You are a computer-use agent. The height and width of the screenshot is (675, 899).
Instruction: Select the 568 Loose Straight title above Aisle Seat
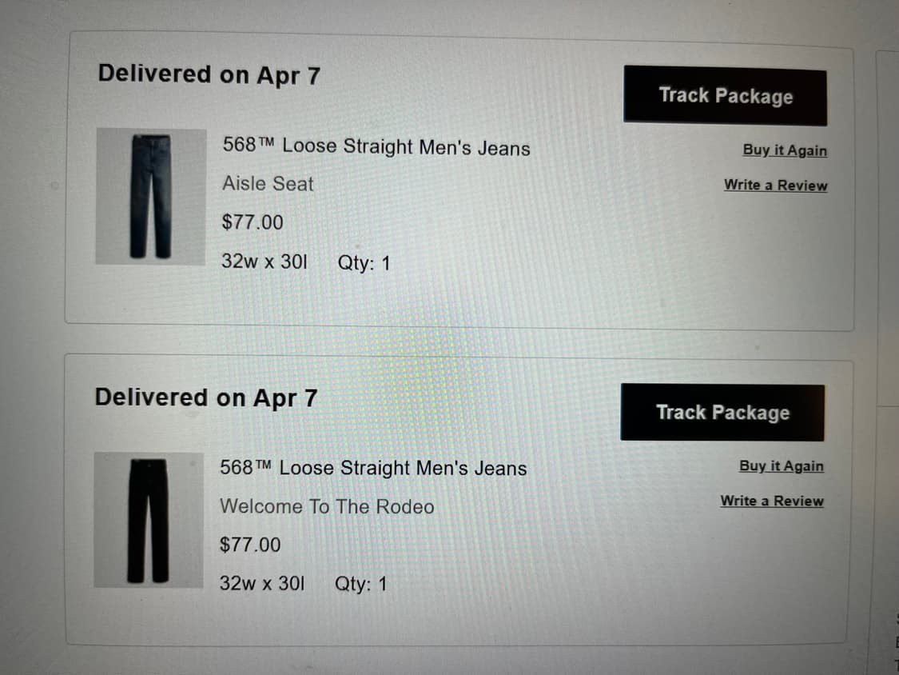[x=376, y=147]
